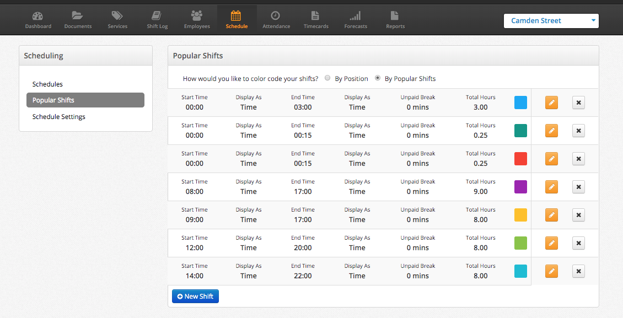Click the cyan swatch of the 14:00 shift
Screen dimensions: 623x318
tap(520, 271)
